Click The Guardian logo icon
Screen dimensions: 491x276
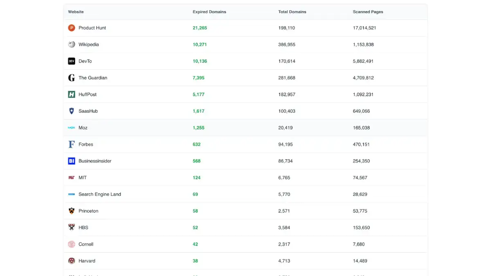pyautogui.click(x=72, y=78)
